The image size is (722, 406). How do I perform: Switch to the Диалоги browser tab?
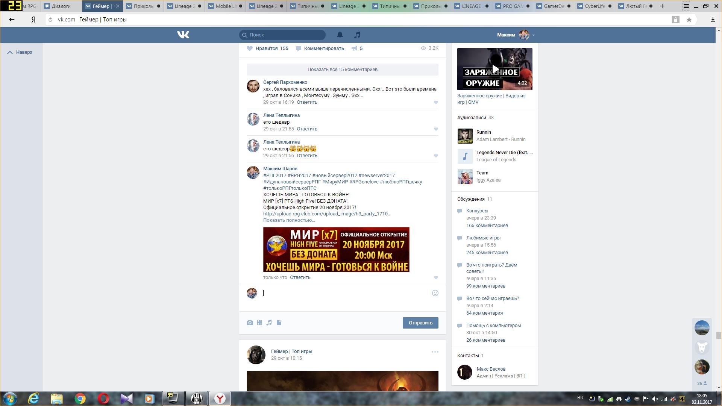pos(61,6)
